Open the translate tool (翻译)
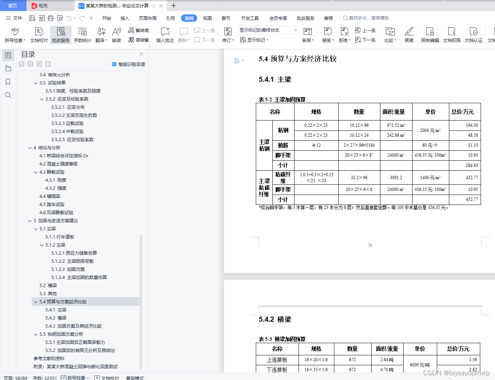 coord(101,35)
